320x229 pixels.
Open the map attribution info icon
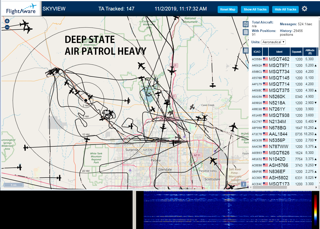click(243, 184)
